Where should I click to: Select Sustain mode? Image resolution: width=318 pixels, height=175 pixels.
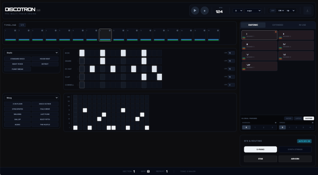(x=308, y=118)
